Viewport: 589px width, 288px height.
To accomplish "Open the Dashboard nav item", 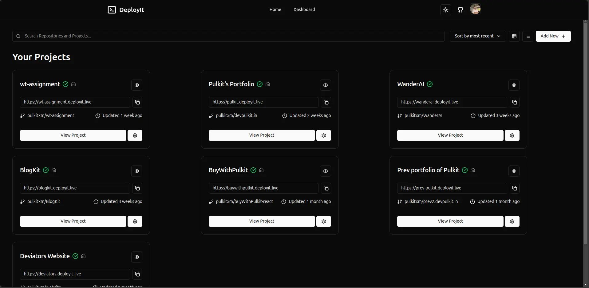I will point(304,10).
